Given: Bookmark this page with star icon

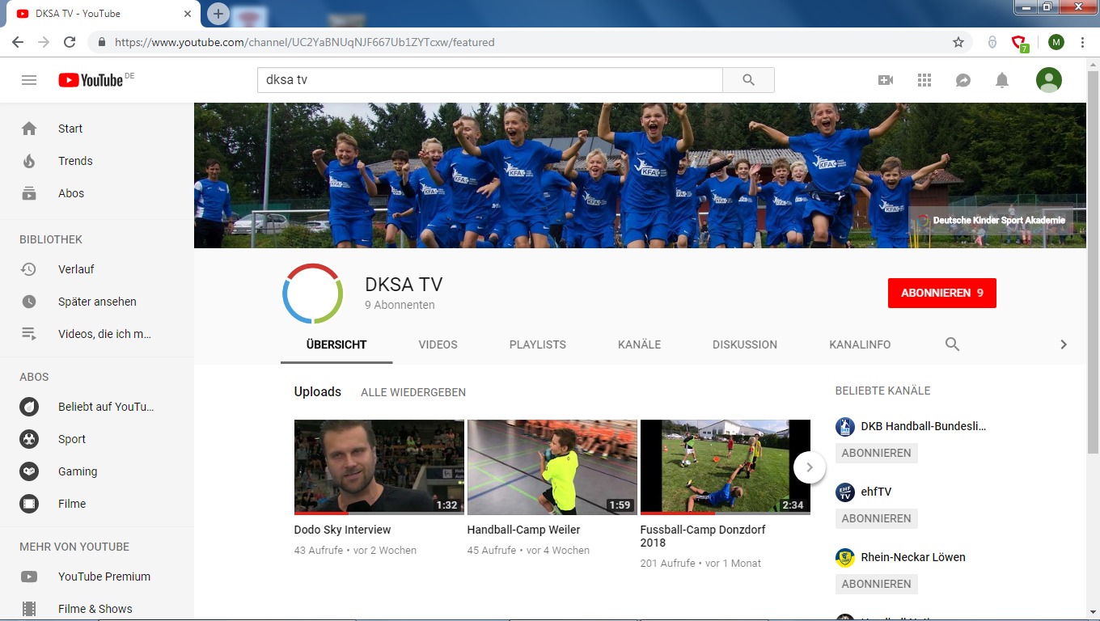Looking at the screenshot, I should (x=958, y=42).
